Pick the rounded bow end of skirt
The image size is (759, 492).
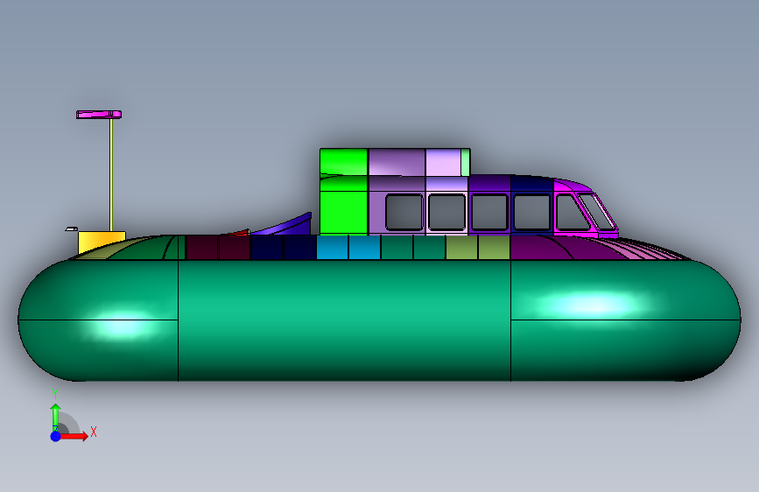(x=625, y=320)
